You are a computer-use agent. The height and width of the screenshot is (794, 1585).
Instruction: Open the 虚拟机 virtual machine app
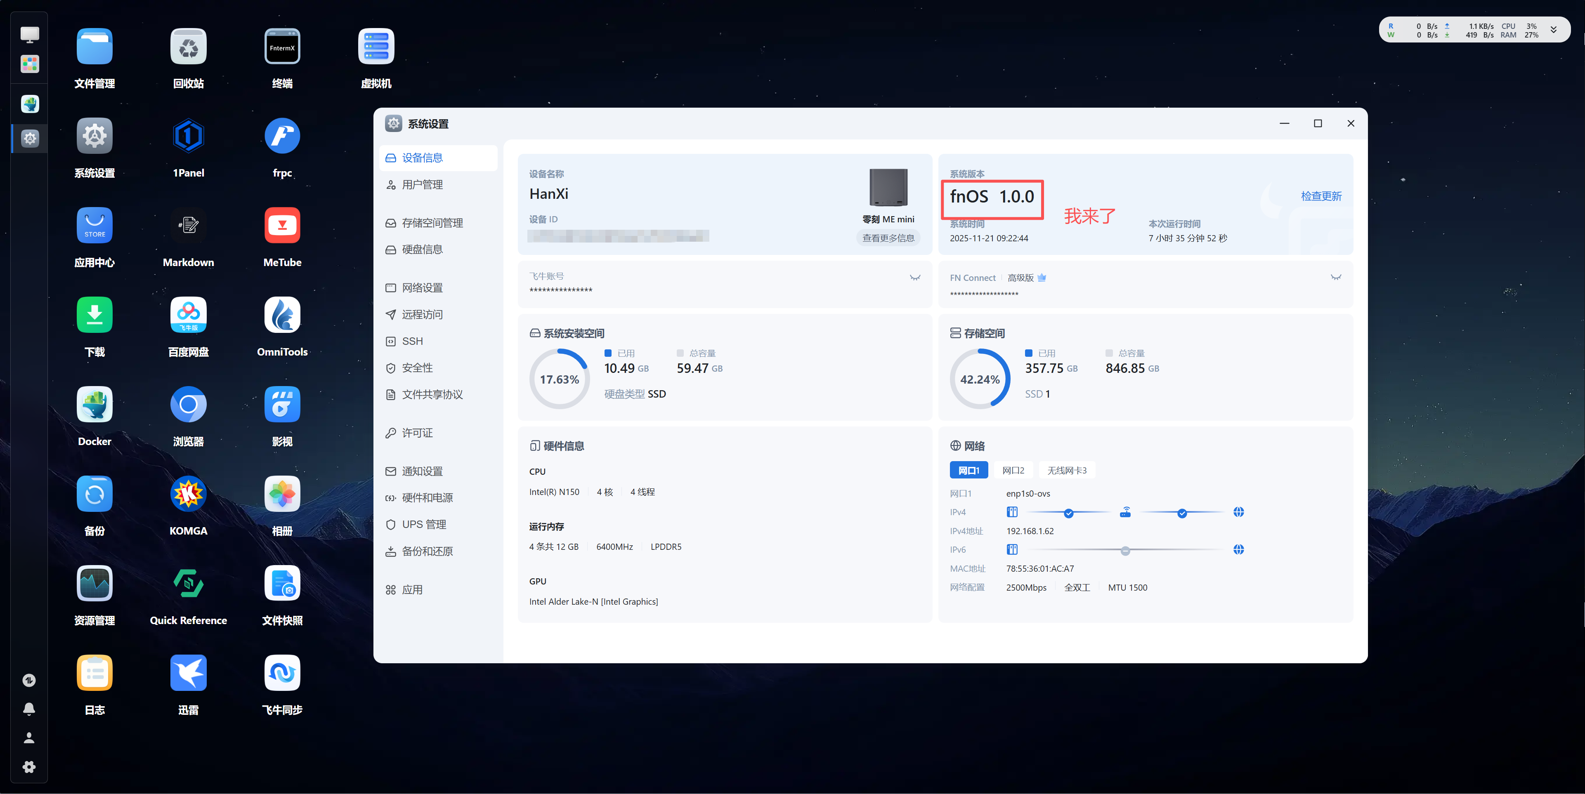pos(376,47)
